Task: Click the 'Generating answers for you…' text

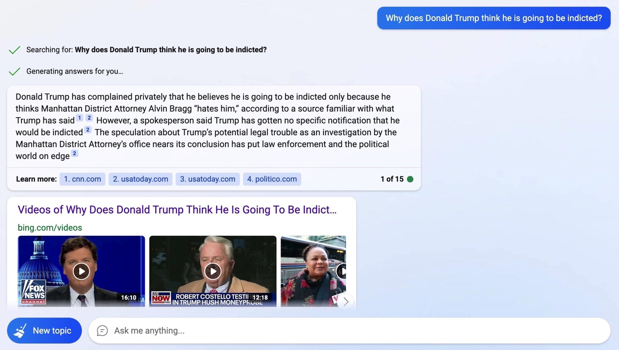Action: tap(75, 71)
